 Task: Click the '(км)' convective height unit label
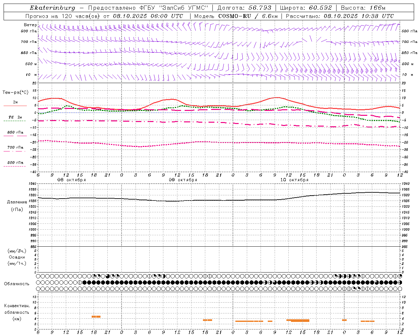tap(17, 319)
